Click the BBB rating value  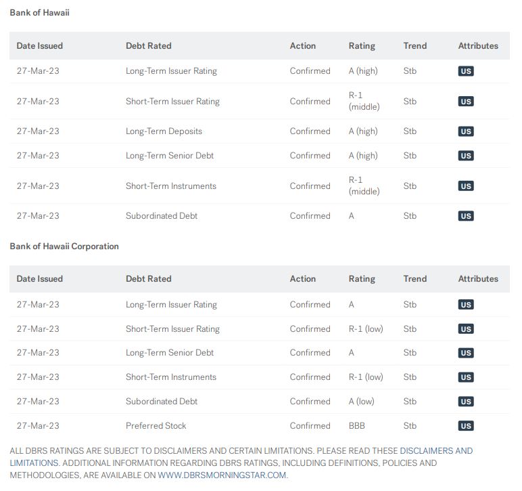click(x=356, y=426)
